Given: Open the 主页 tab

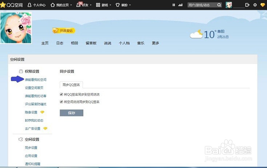Looking at the screenshot, I should pos(45,43).
